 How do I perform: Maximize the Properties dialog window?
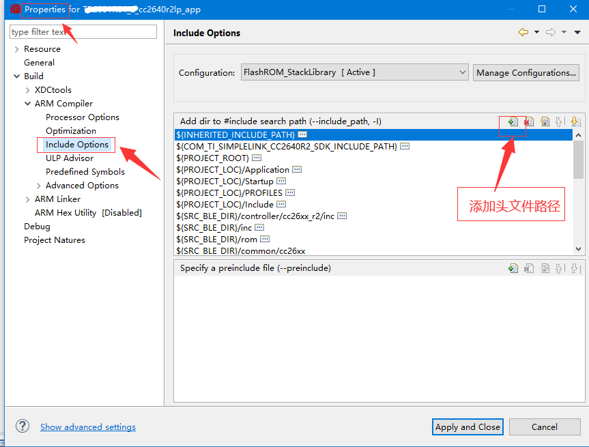(542, 9)
